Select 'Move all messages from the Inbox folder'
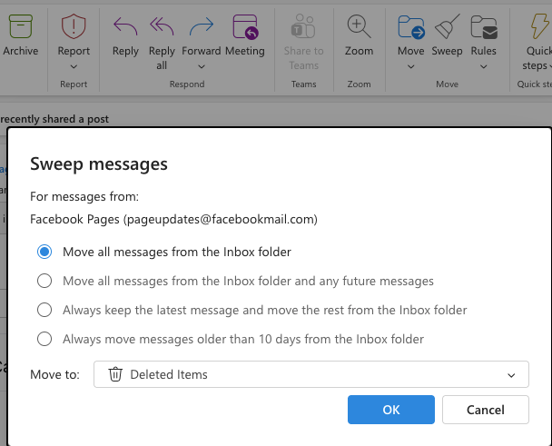Image resolution: width=552 pixels, height=446 pixels. (44, 252)
